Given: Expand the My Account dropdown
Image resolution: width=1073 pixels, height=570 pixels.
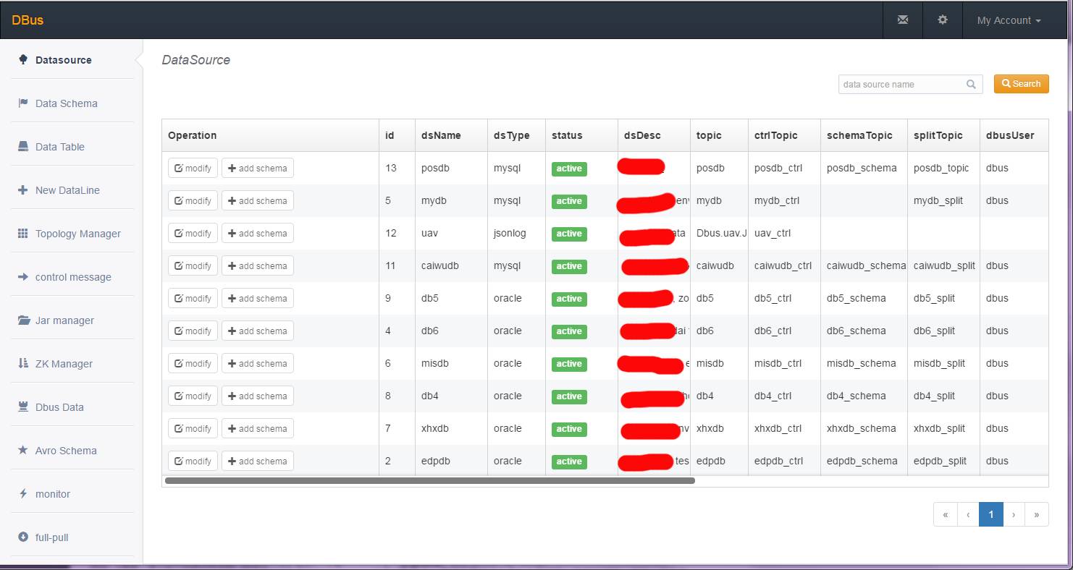Looking at the screenshot, I should point(1009,20).
